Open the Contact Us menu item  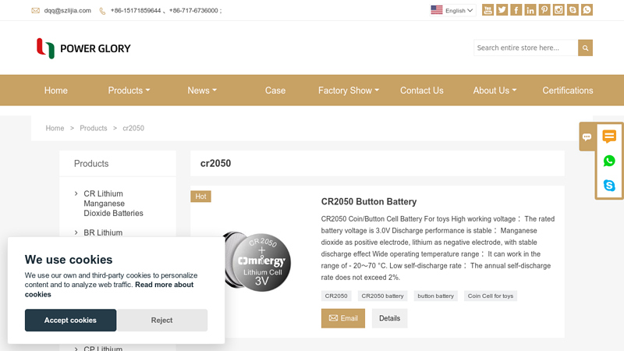pos(422,90)
